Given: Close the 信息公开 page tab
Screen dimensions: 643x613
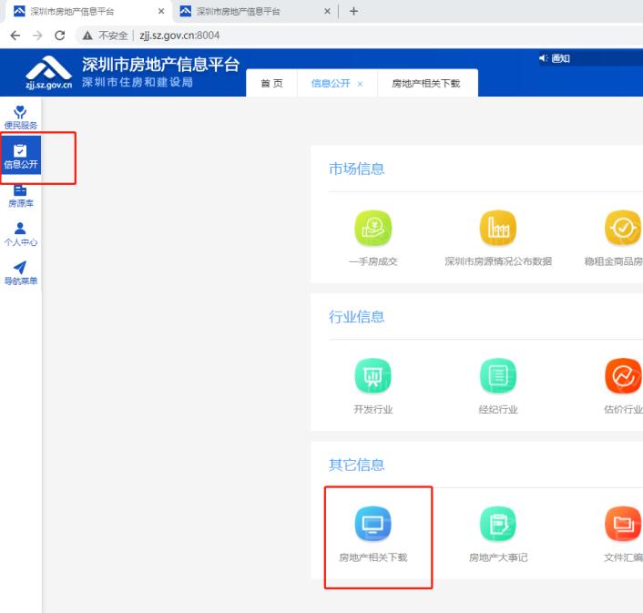Looking at the screenshot, I should tap(360, 84).
